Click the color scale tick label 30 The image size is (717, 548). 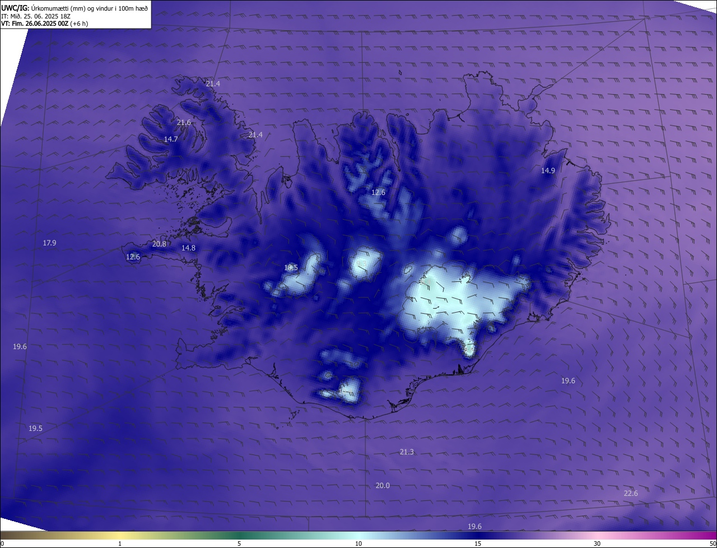click(597, 544)
